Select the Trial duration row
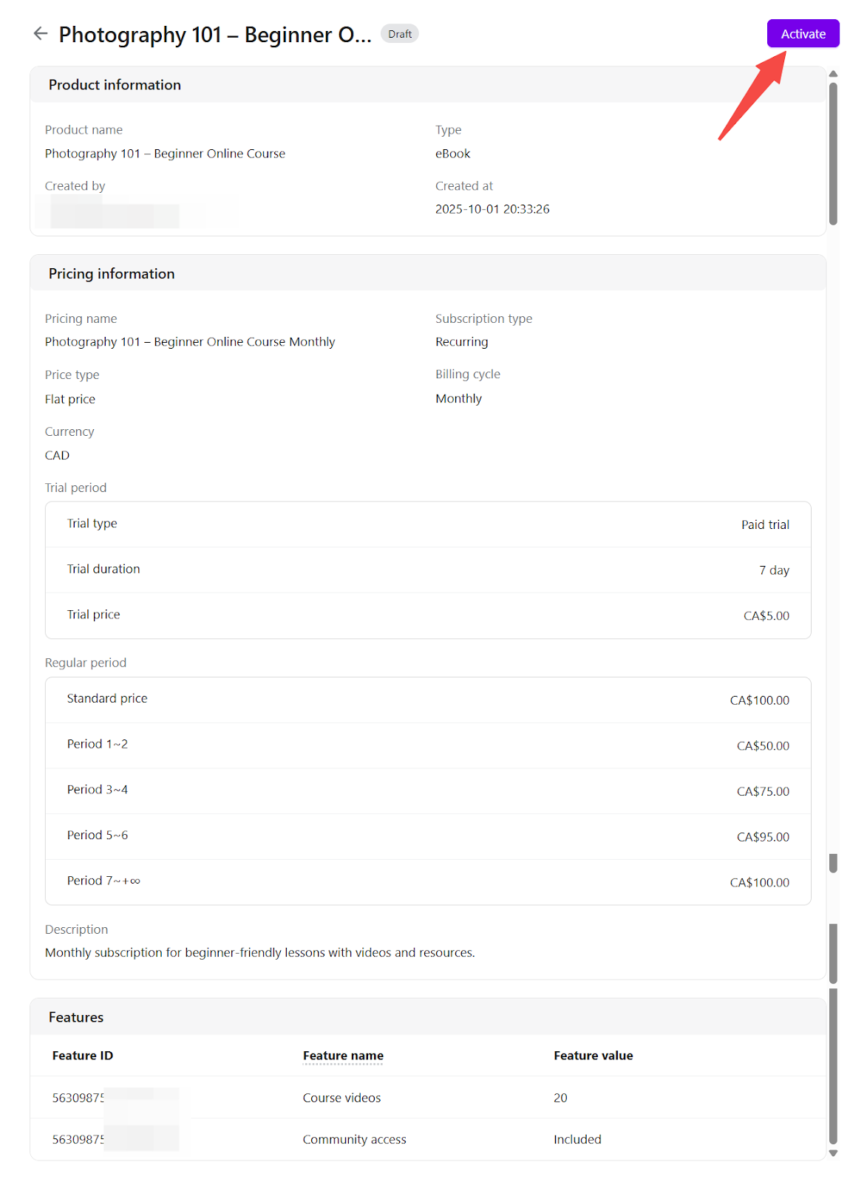 (x=428, y=570)
